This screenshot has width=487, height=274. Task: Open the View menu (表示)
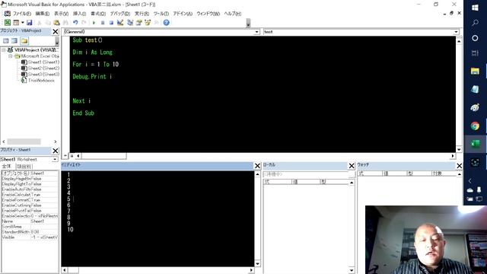pyautogui.click(x=61, y=14)
